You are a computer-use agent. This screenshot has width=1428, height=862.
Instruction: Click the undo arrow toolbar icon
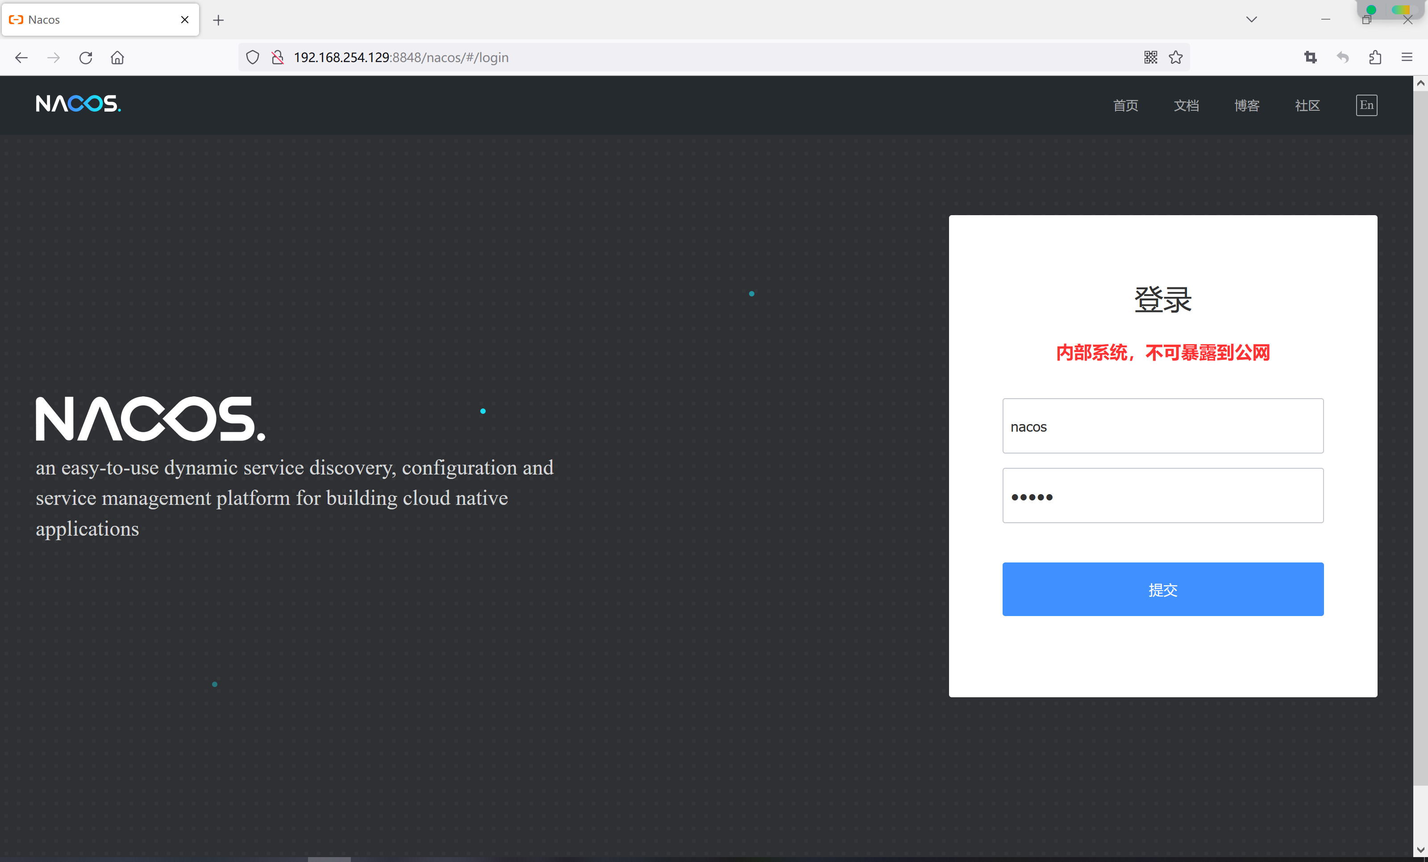(x=1343, y=58)
